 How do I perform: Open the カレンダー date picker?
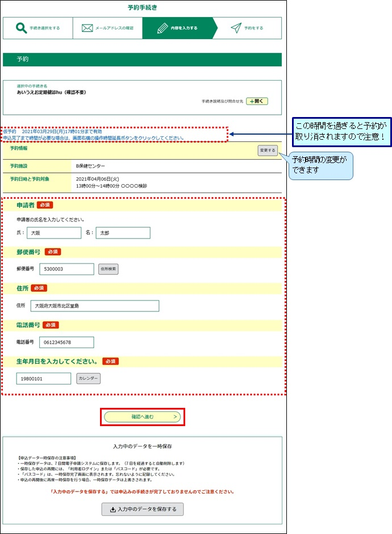point(88,378)
